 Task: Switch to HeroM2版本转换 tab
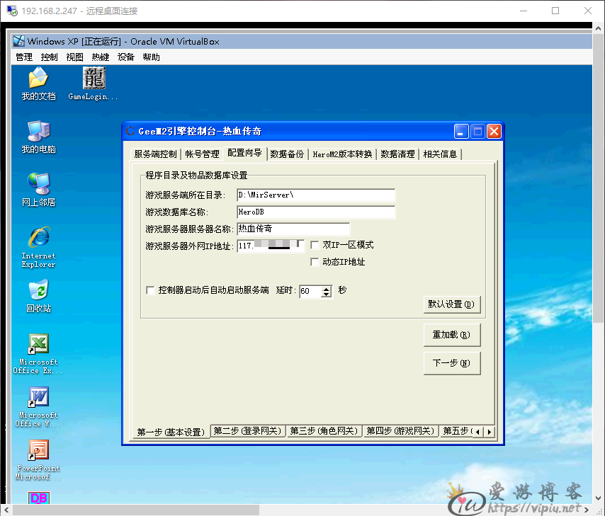click(x=342, y=154)
